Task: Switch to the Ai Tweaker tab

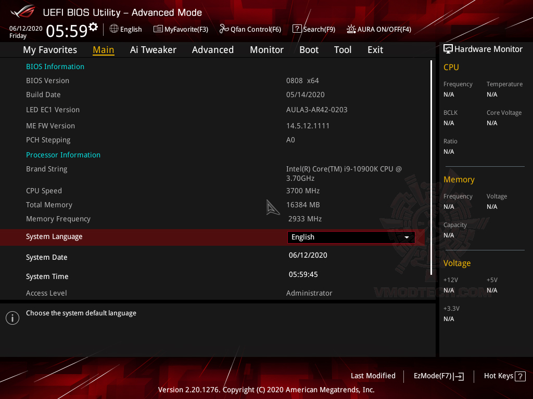Action: pyautogui.click(x=153, y=49)
